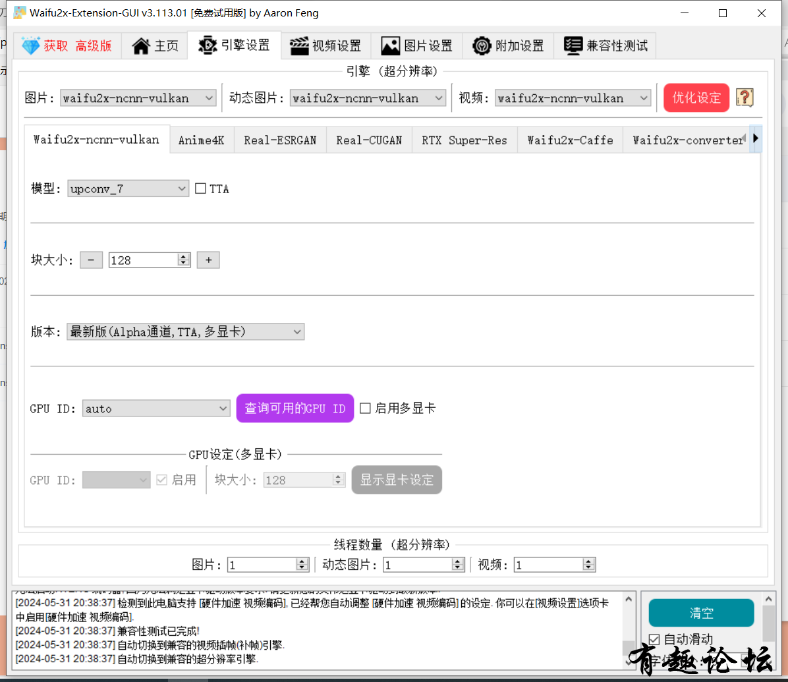Click the diamond Get Premium icon

tap(31, 45)
